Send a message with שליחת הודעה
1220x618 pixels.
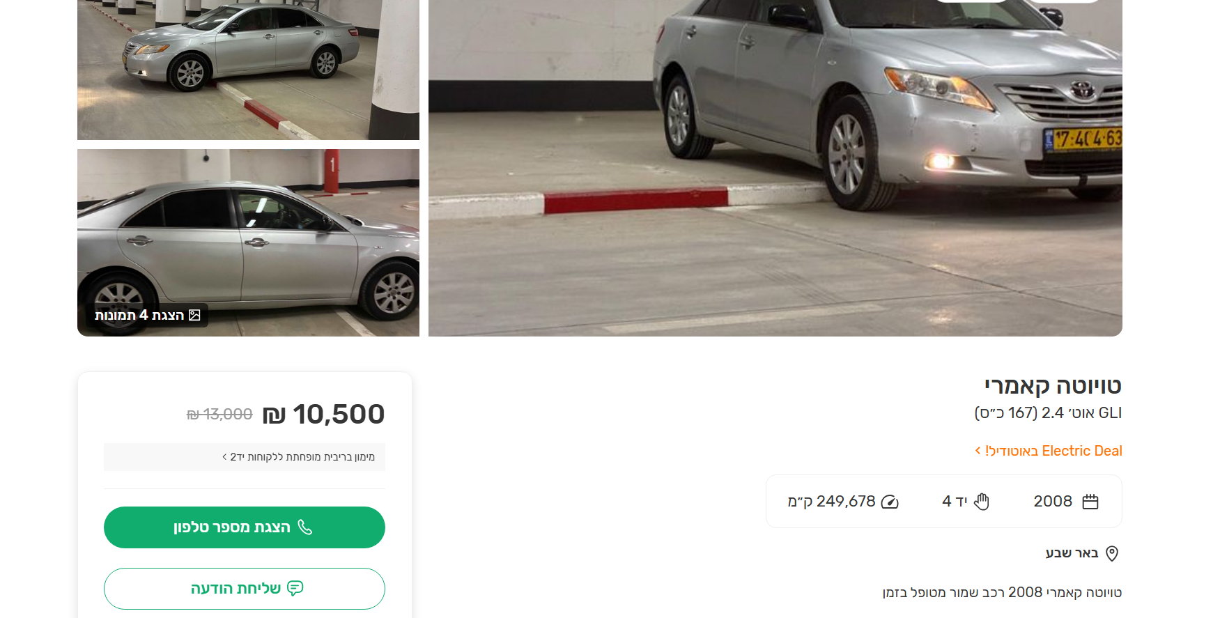[x=245, y=589]
